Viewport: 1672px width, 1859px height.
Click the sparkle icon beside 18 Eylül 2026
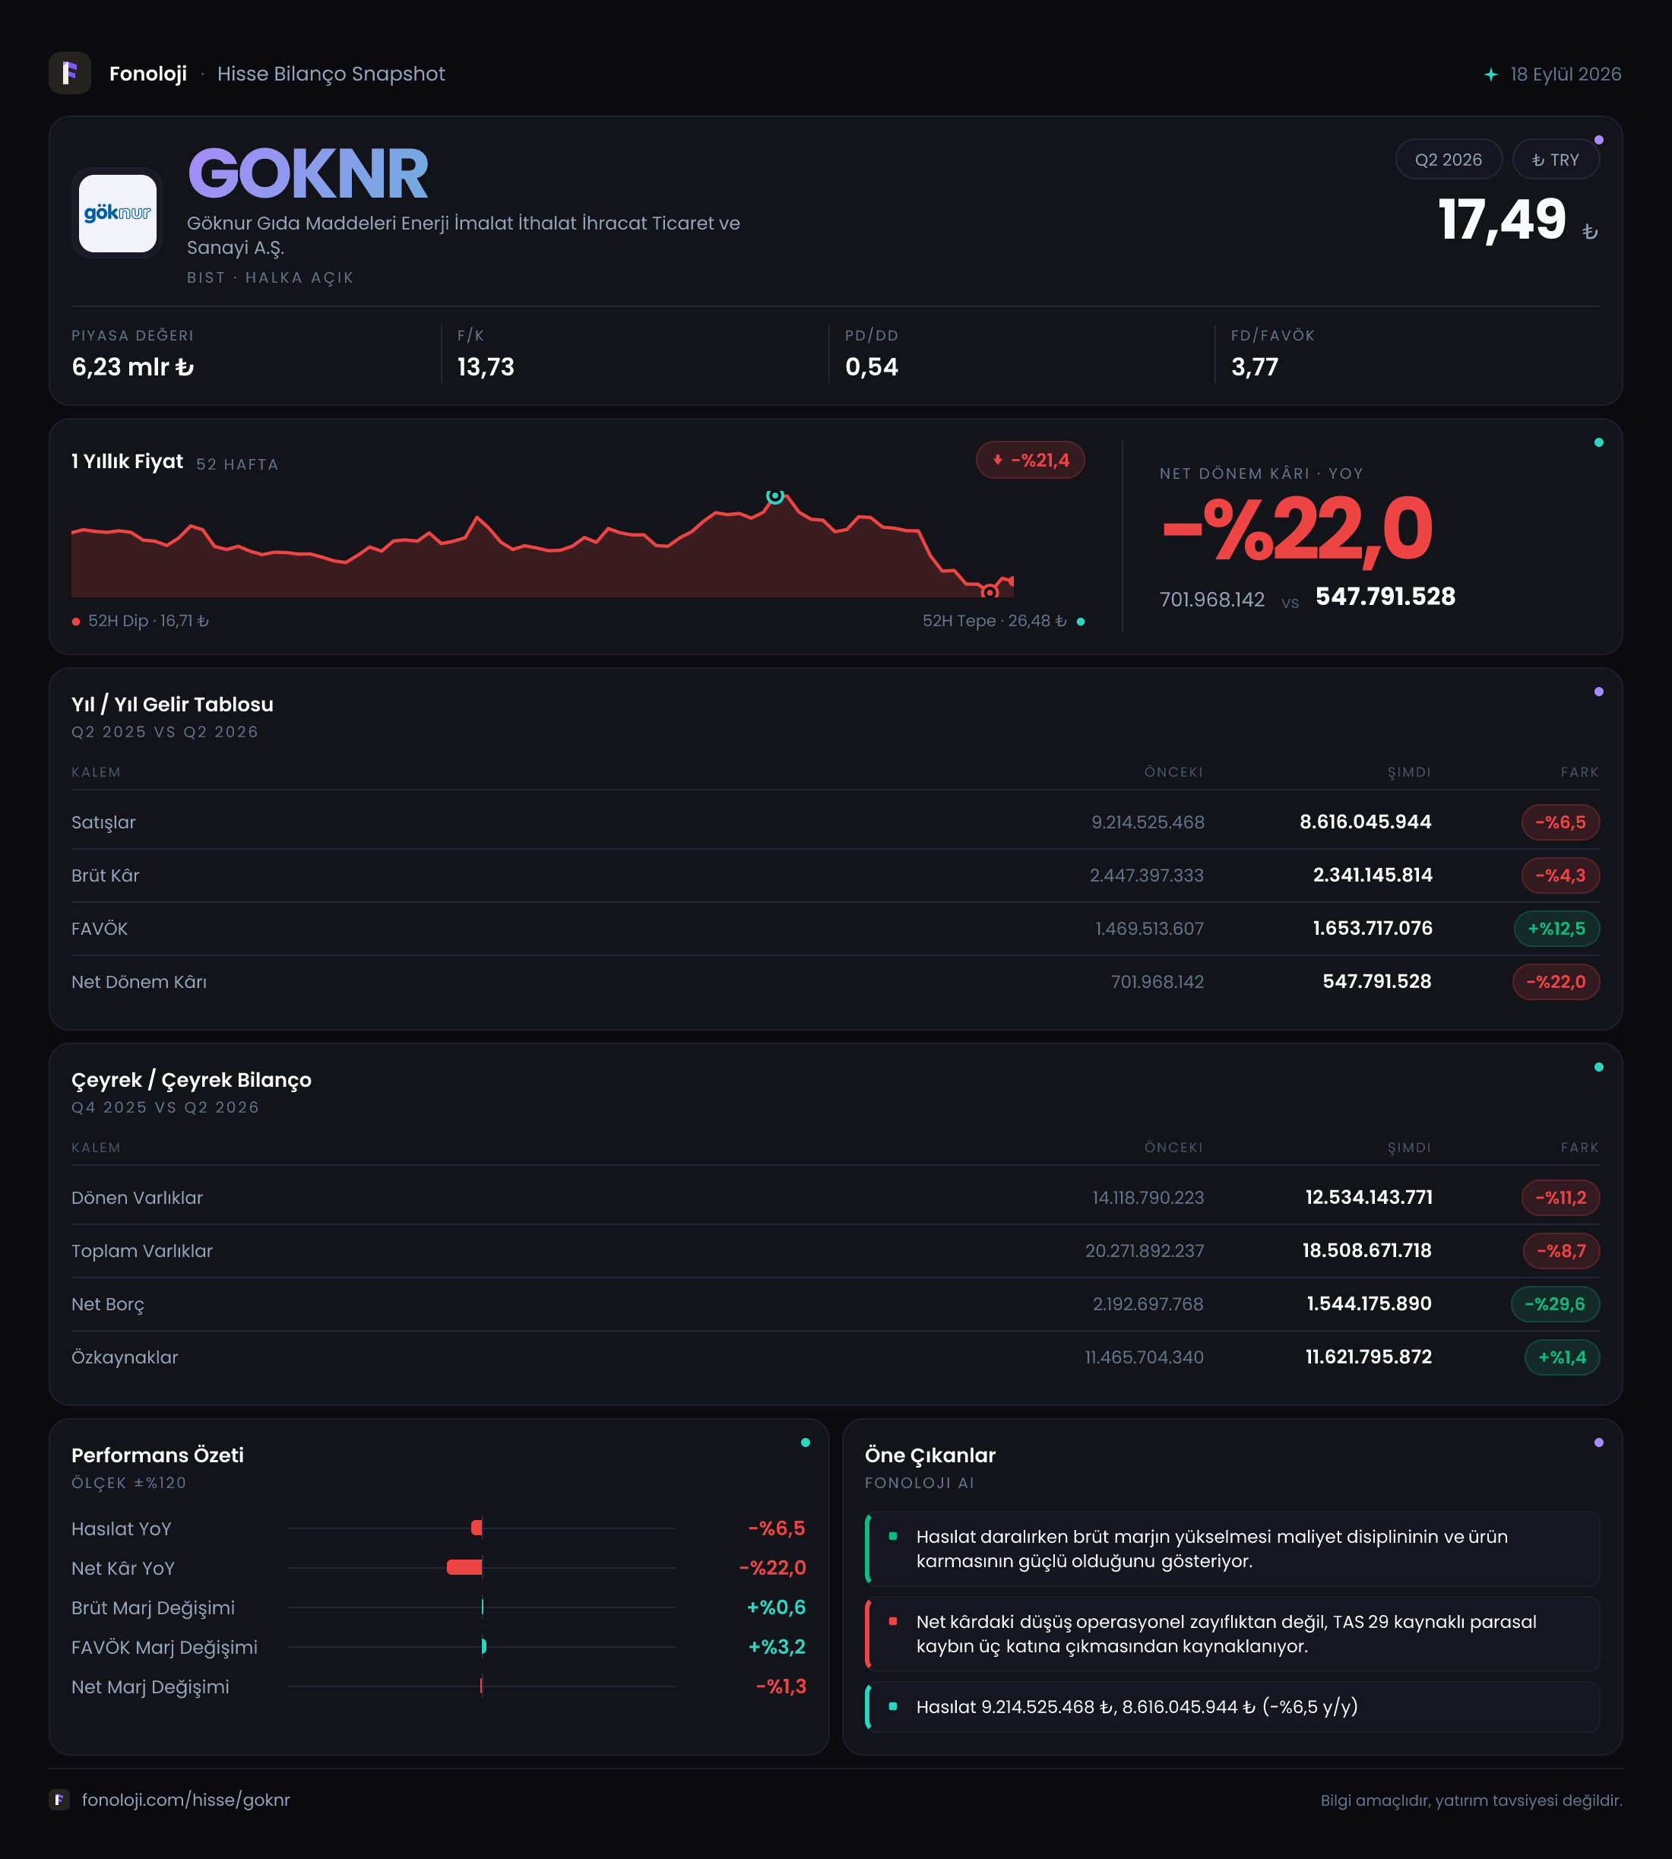pos(1491,74)
